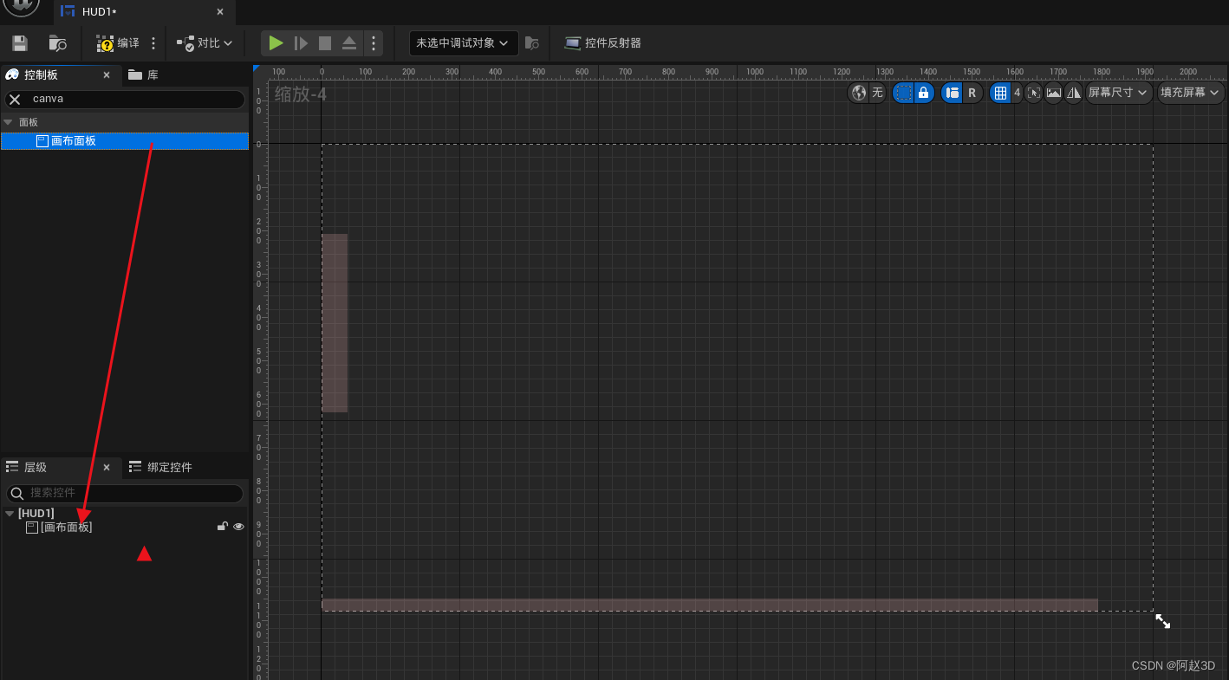Toggle grid snapping in designer
This screenshot has height=680, width=1229.
pos(1001,93)
